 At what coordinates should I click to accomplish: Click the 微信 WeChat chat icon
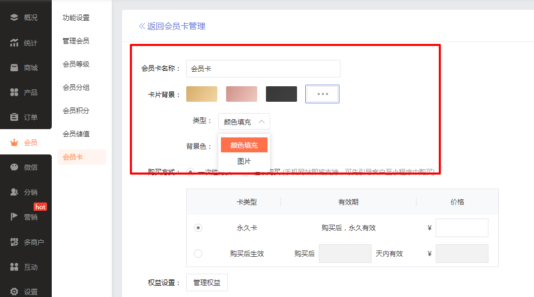(14, 167)
